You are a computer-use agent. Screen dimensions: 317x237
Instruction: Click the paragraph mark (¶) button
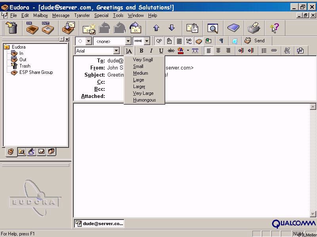(221, 41)
